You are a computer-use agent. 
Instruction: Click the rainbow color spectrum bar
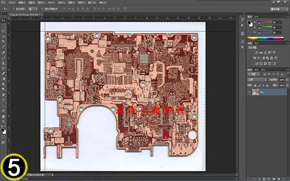[265, 38]
